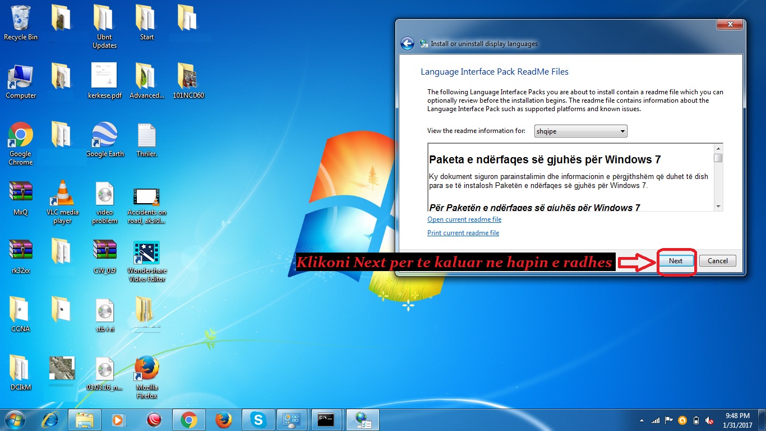Select the Thriler text file icon

tap(146, 140)
